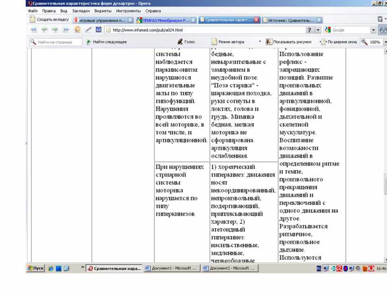Click Найти следующее (Find next) button

click(106, 42)
